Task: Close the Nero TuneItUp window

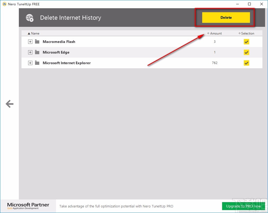Action: [x=262, y=4]
